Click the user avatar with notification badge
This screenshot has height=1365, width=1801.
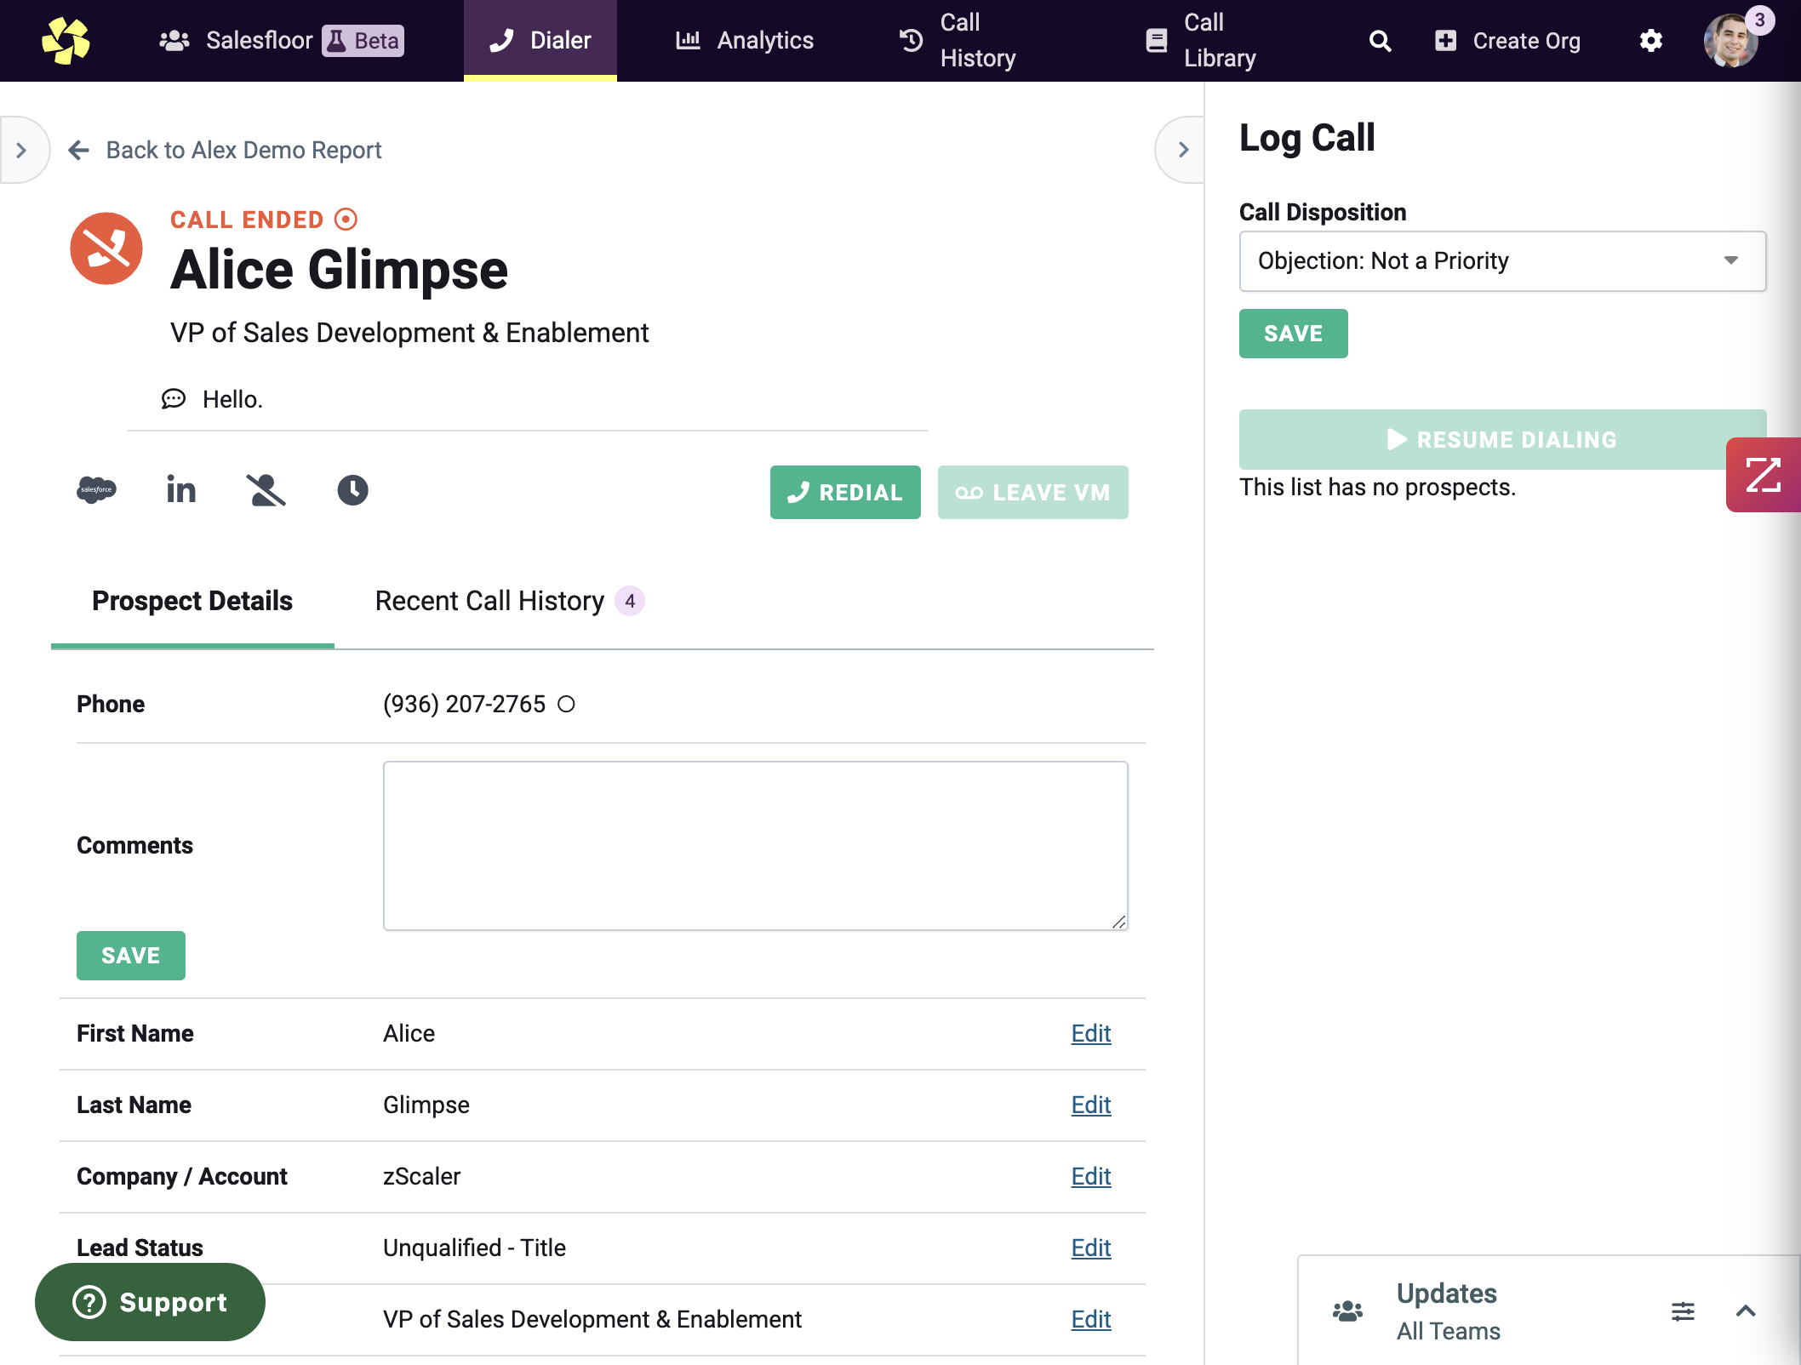coord(1731,40)
